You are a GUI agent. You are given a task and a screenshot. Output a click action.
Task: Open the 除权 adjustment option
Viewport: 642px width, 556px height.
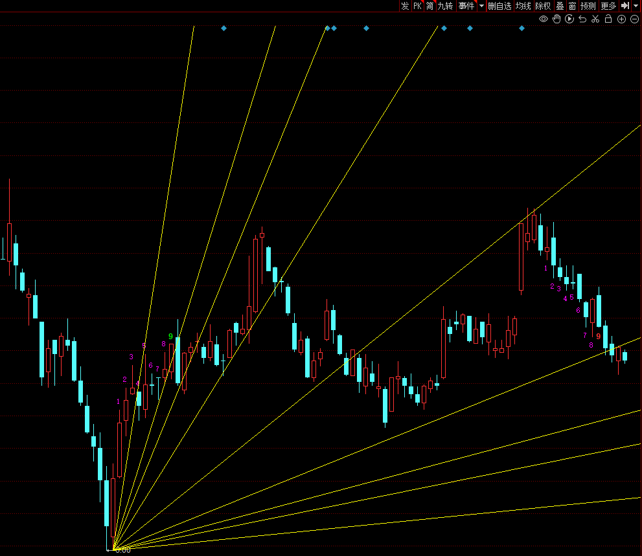(x=544, y=6)
